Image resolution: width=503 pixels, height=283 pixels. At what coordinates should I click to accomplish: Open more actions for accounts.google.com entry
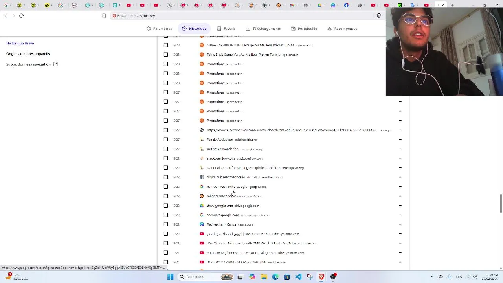click(400, 215)
